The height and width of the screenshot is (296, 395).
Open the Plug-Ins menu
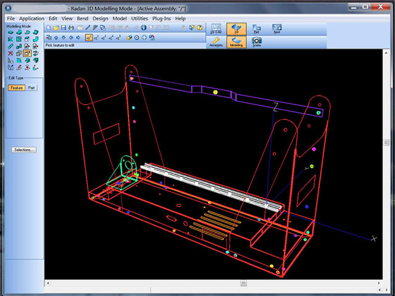[161, 18]
